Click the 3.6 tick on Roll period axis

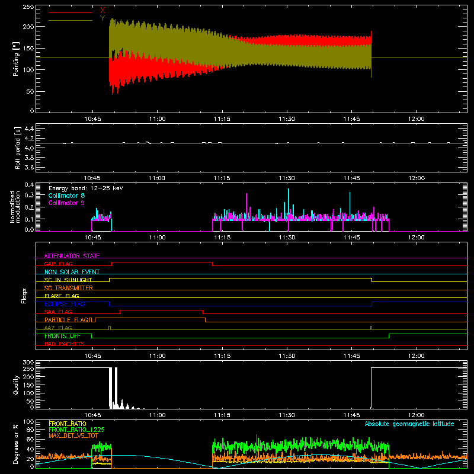tap(29, 167)
